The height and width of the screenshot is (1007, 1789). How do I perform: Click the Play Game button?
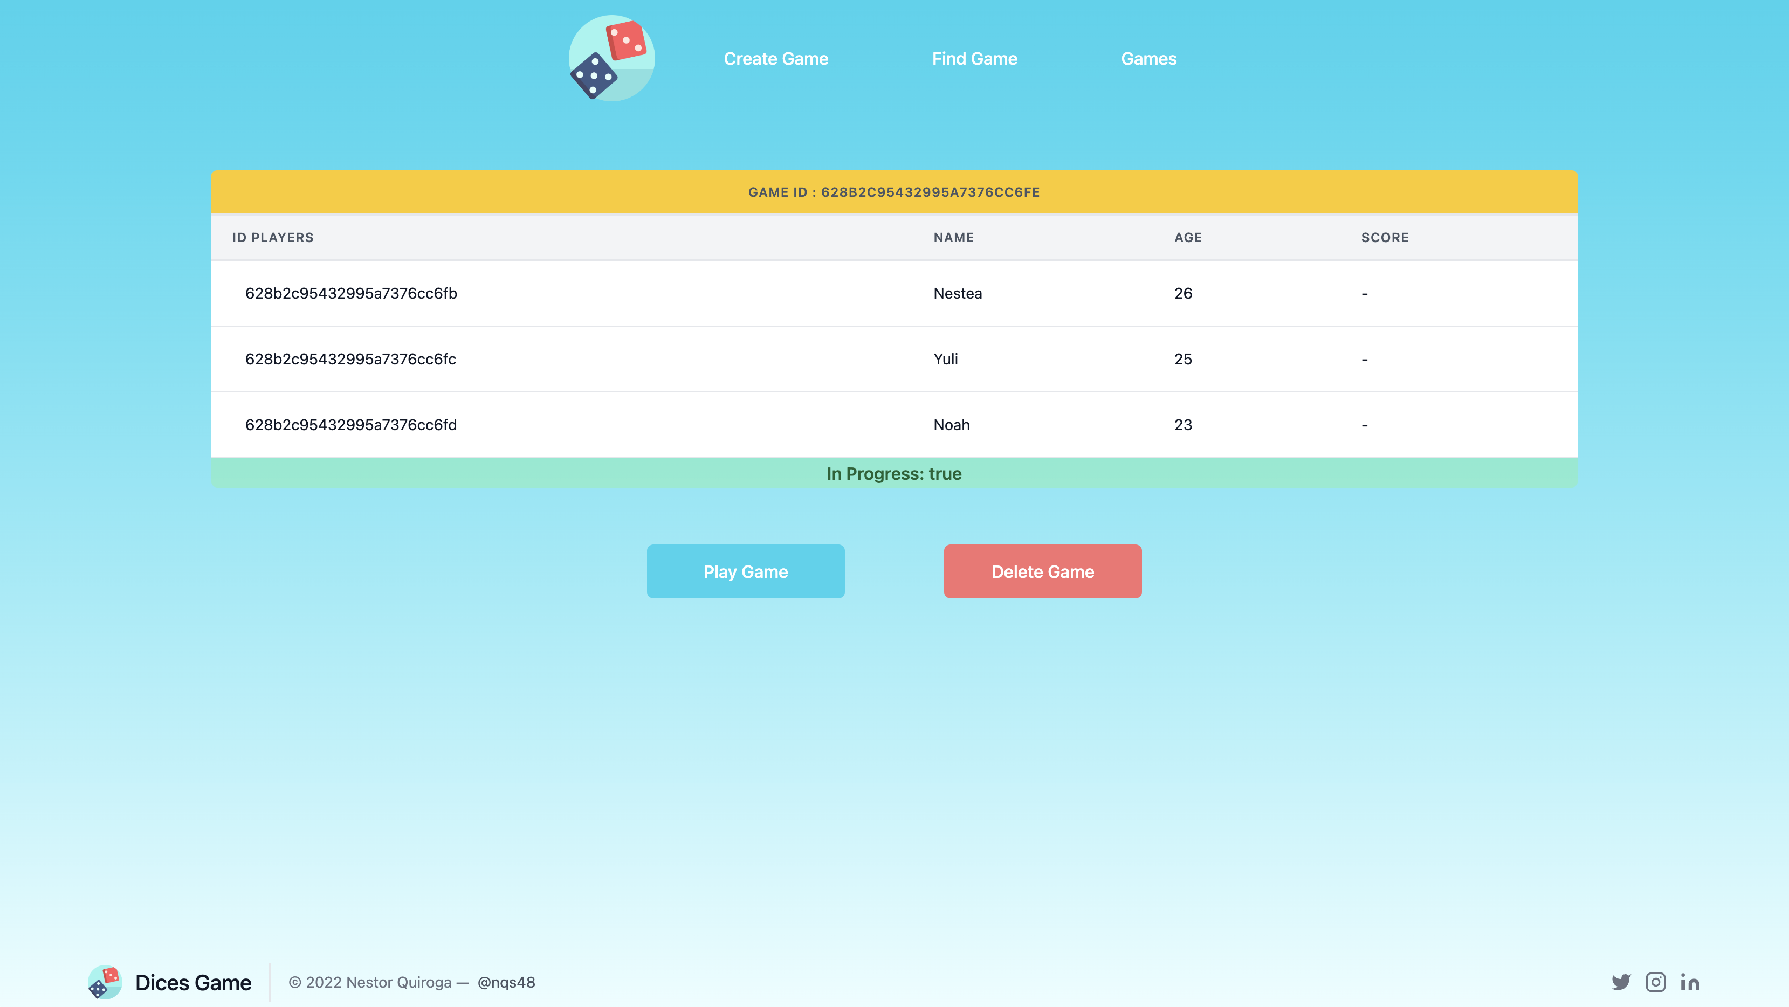(x=746, y=571)
